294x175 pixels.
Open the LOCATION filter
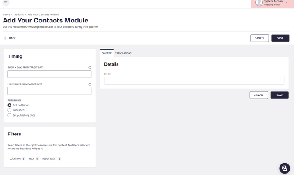coord(17,159)
